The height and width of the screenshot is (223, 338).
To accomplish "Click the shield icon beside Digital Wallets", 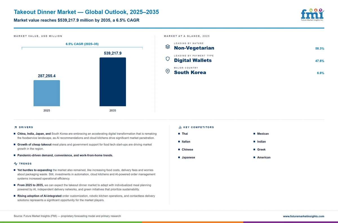I will click(168, 59).
